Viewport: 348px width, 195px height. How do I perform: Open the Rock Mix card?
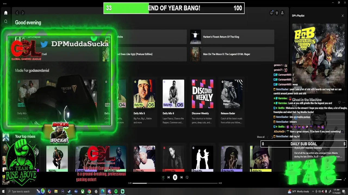[x=203, y=159]
